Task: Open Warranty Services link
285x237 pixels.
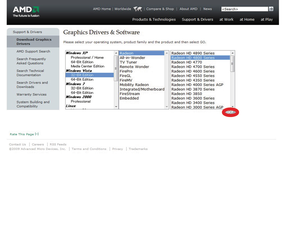Action: click(x=31, y=94)
